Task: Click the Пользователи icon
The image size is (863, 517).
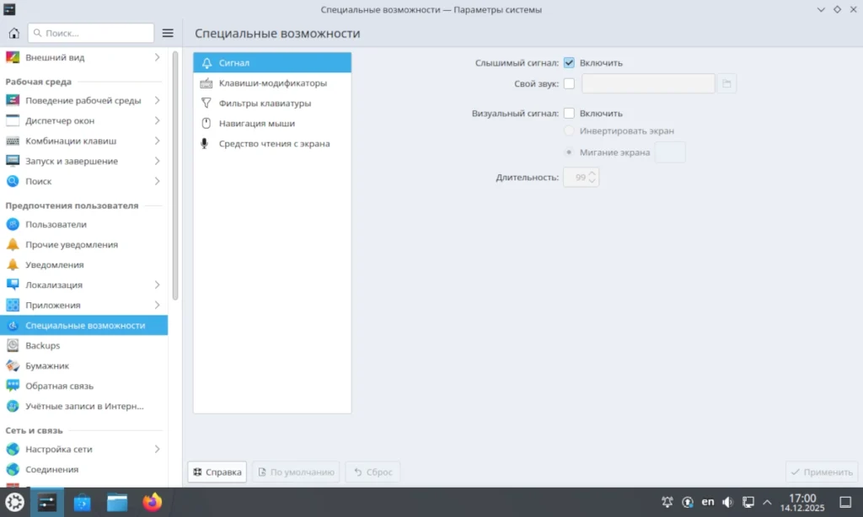Action: [x=13, y=225]
